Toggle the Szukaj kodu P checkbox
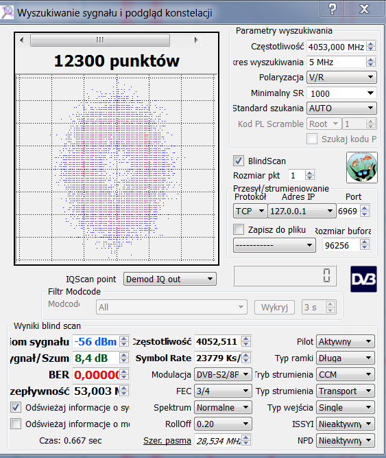Viewport: 386px width, 458px height. coord(312,139)
